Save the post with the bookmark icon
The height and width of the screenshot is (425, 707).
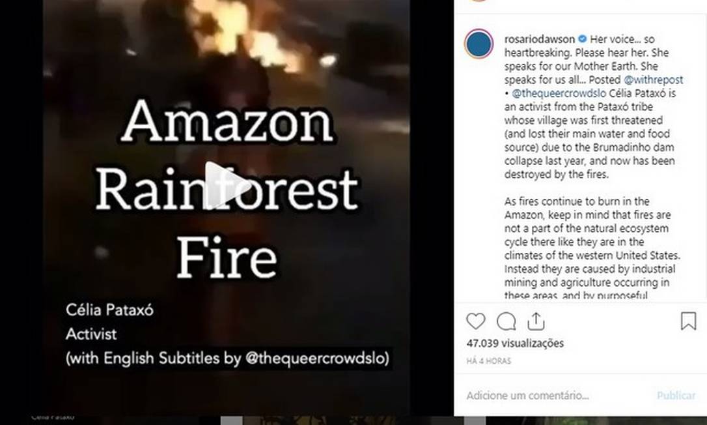point(689,321)
